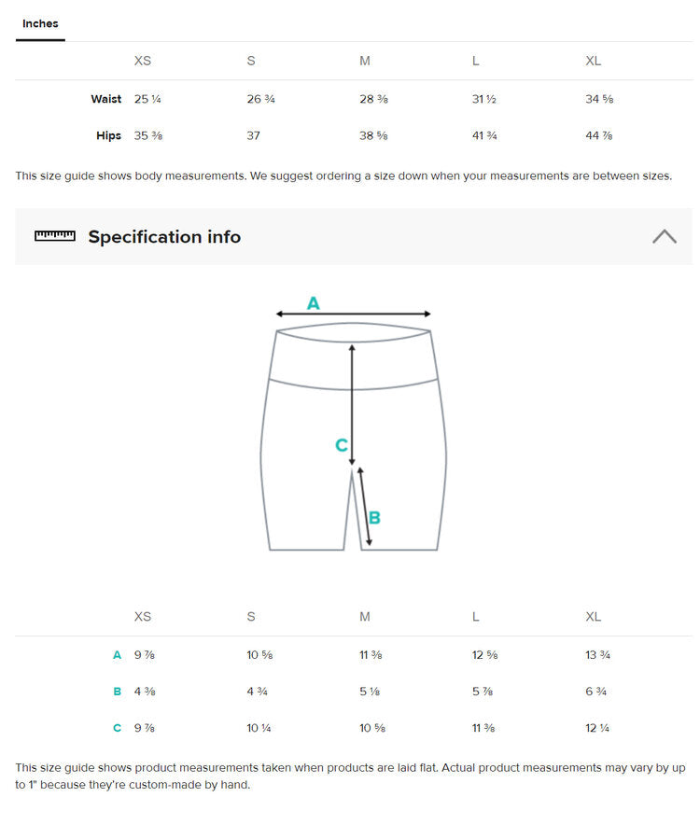The height and width of the screenshot is (825, 700).
Task: Click the L column header in product table
Action: pos(476,617)
